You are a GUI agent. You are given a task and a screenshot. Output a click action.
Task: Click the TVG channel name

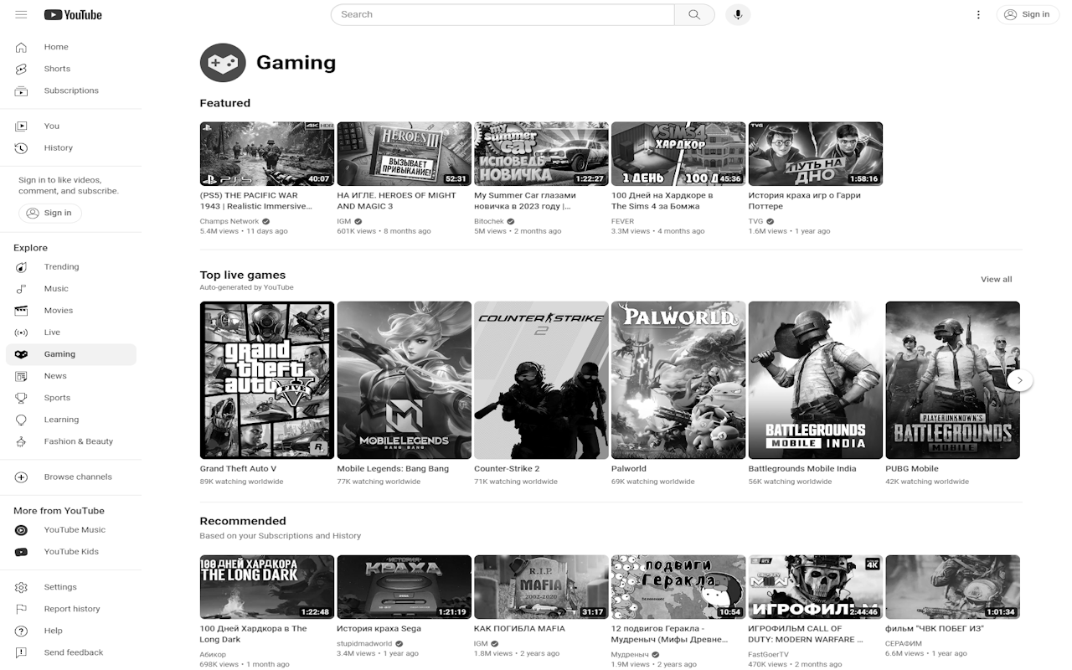tap(755, 221)
